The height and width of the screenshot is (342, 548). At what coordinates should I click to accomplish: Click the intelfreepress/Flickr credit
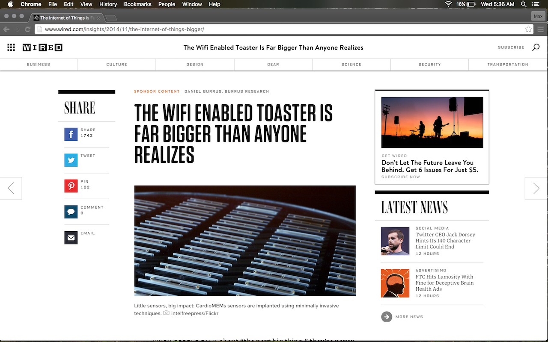(x=195, y=313)
